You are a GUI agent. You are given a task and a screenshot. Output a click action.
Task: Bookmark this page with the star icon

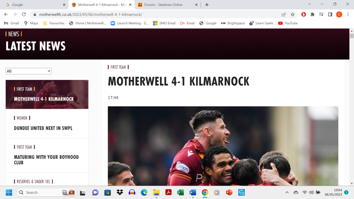(x=293, y=14)
